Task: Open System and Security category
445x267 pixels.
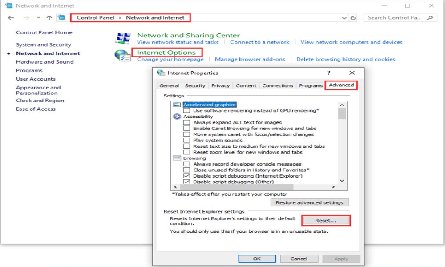Action: coord(44,44)
